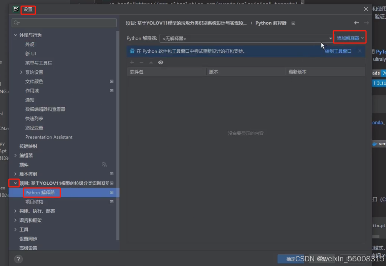Click the 确定 button
This screenshot has width=386, height=266.
point(291,259)
